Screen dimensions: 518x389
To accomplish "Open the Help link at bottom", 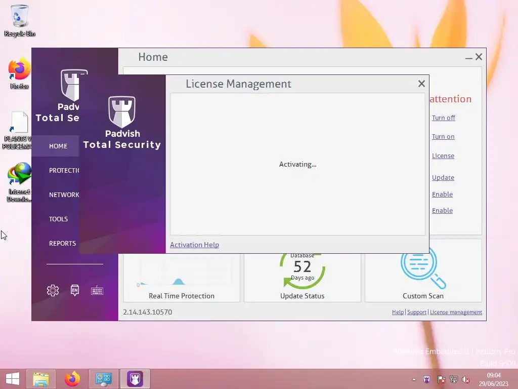I will tap(398, 312).
